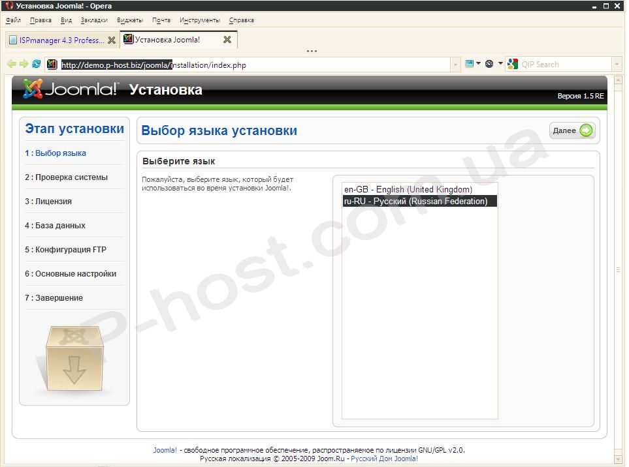Open the Справка menu
629x467 pixels.
(241, 20)
